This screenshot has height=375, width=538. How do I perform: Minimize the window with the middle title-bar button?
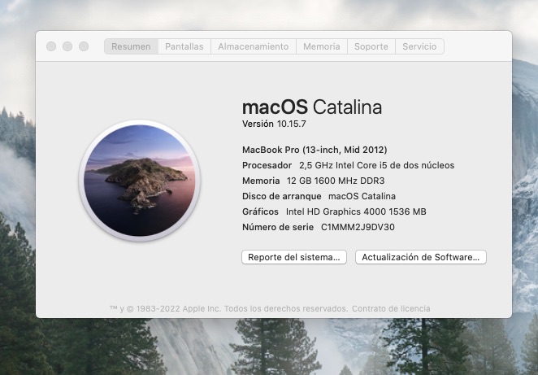tap(67, 46)
